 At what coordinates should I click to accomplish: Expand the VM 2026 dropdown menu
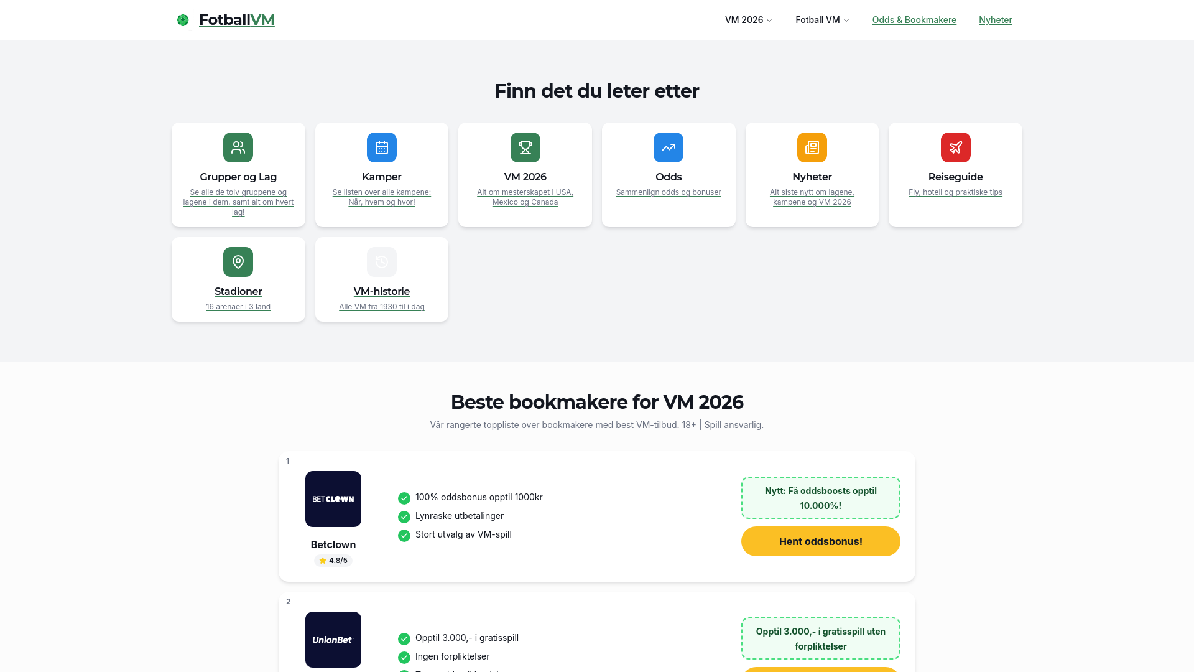click(748, 20)
